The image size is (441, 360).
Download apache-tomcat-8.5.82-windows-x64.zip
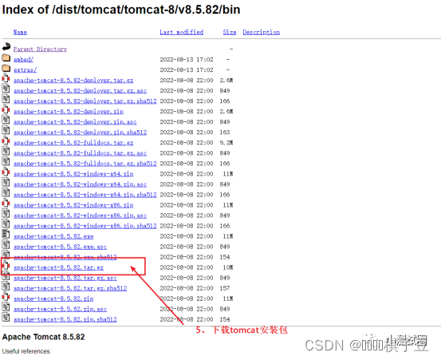[73, 174]
